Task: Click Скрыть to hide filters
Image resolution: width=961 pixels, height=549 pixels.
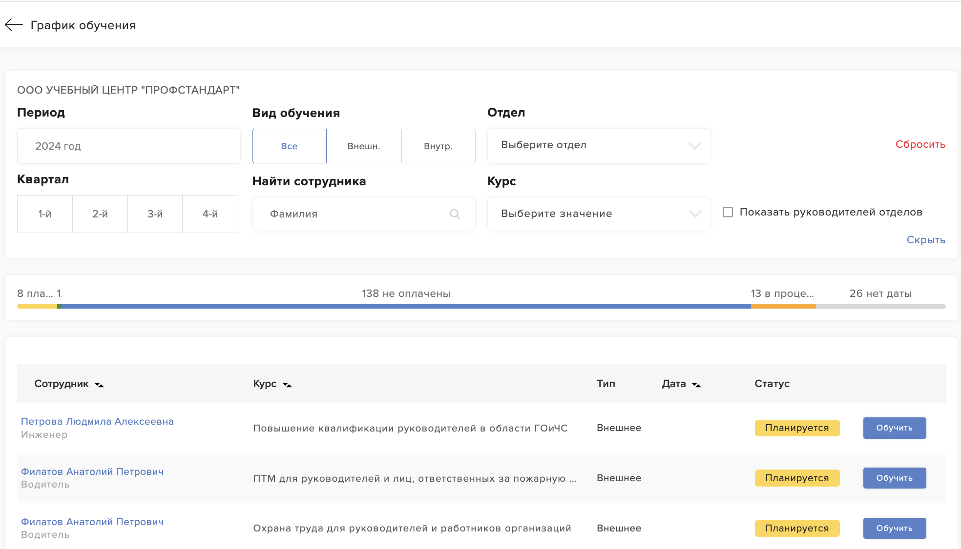Action: coord(926,240)
